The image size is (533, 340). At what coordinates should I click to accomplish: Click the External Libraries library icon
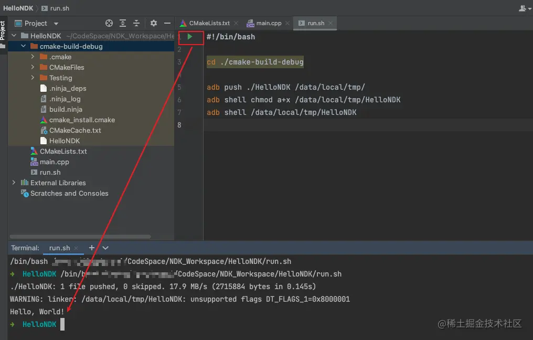coord(25,183)
